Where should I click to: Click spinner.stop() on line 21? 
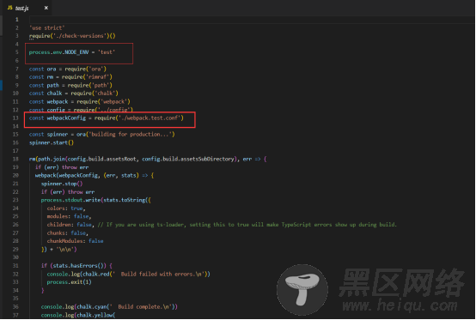tap(62, 184)
